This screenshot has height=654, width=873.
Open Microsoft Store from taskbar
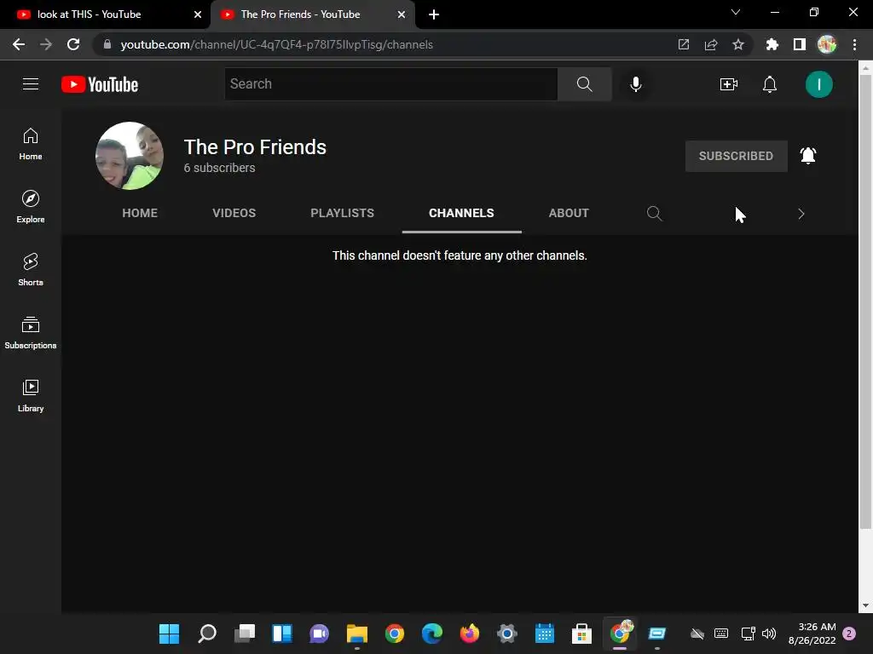581,634
